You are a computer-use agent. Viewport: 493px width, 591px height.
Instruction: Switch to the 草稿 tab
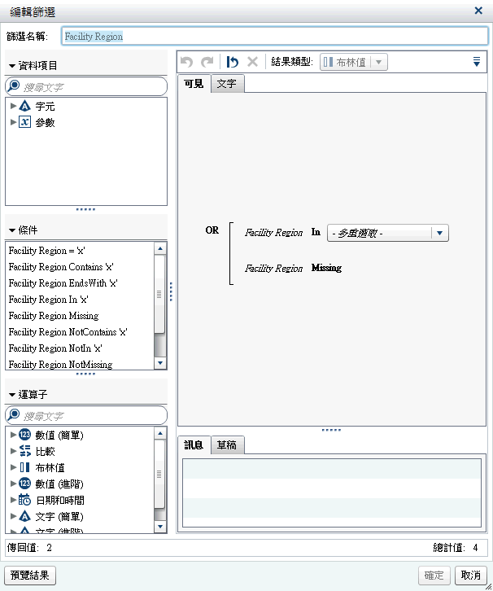tap(227, 444)
